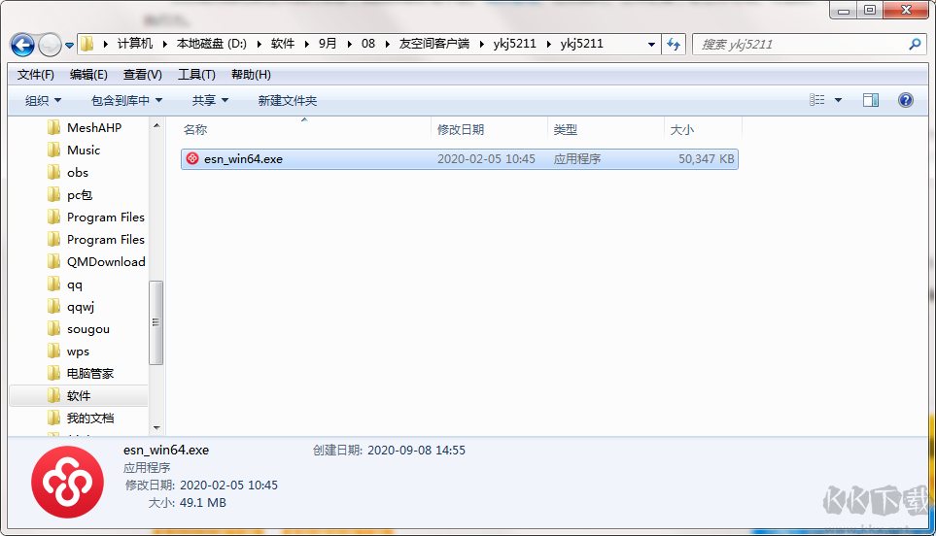Sort by the 修改日期 column header
Screen dimensions: 936x536
click(x=461, y=129)
